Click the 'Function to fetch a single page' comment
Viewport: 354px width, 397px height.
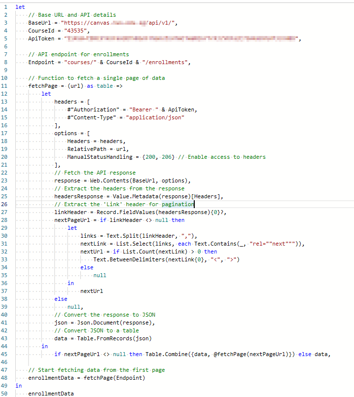97,78
